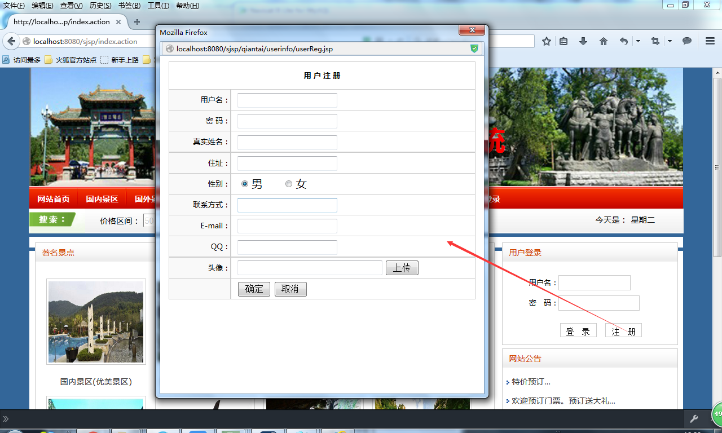Open the 欢迎预订门票 announcement link
Screen dimensions: 722x433
click(563, 401)
